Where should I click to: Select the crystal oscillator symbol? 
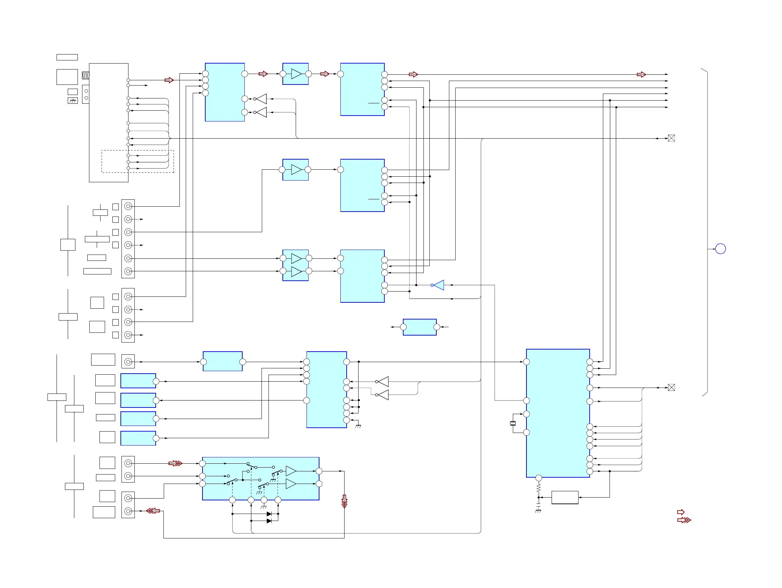(x=513, y=423)
